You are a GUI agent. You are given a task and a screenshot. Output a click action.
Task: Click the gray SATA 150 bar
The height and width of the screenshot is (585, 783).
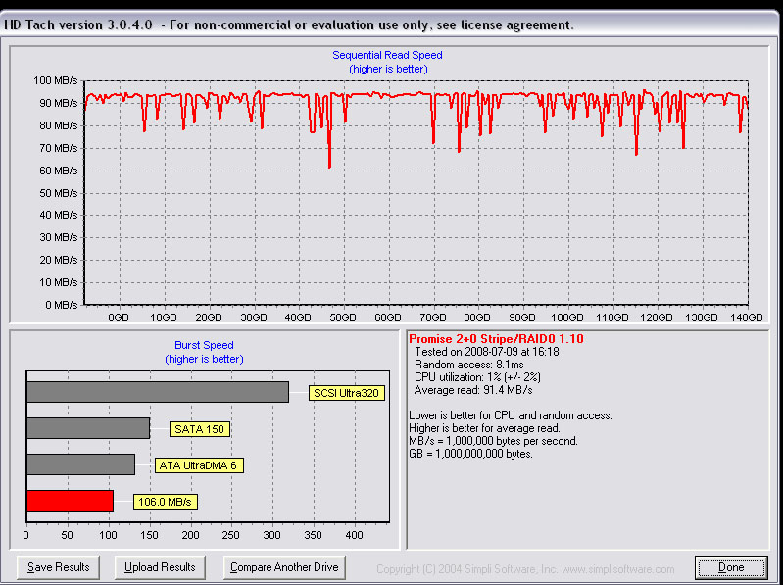[88, 428]
